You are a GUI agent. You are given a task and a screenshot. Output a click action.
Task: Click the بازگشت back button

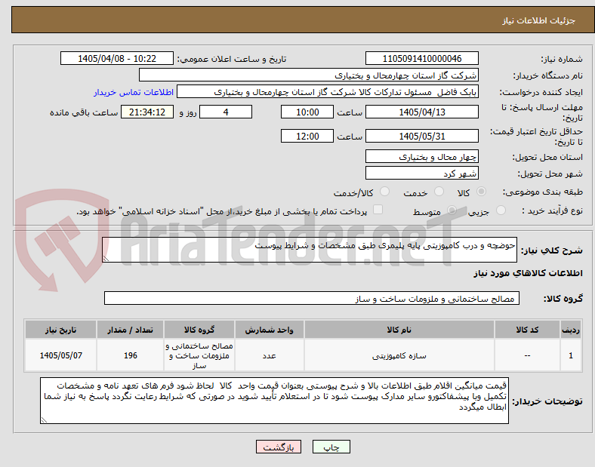pos(279,447)
